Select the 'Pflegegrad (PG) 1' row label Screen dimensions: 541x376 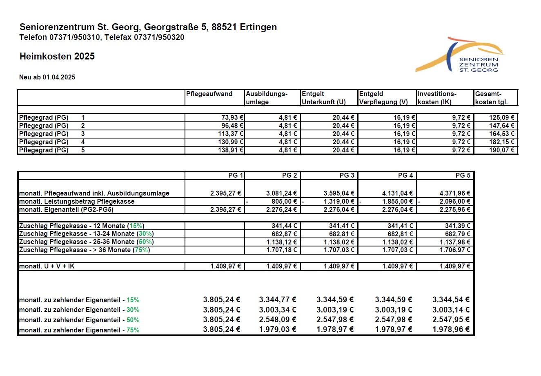52,118
